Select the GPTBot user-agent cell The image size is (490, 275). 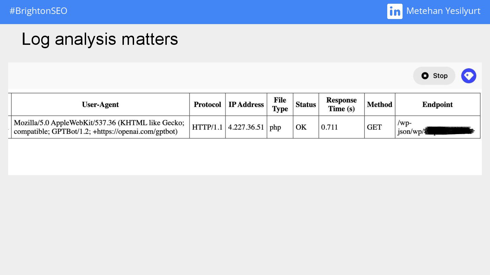point(100,127)
